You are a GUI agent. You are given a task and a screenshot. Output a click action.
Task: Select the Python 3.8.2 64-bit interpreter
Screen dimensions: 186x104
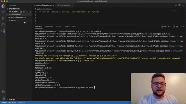pos(9,103)
